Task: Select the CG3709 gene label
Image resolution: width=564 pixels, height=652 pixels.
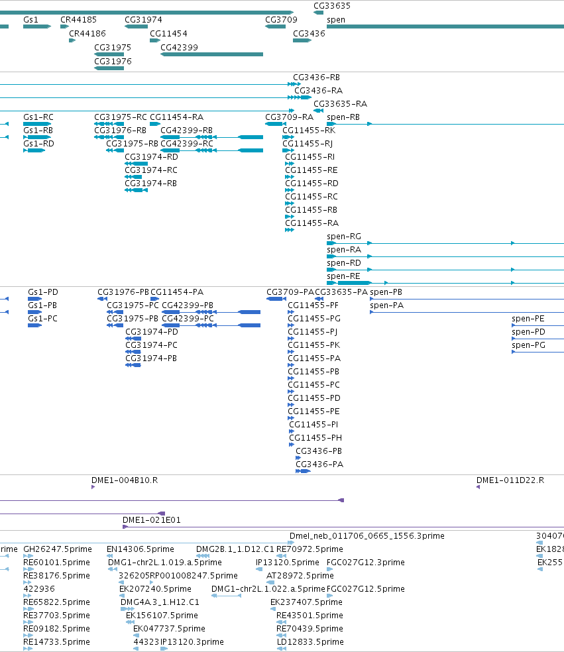Action: pos(281,19)
